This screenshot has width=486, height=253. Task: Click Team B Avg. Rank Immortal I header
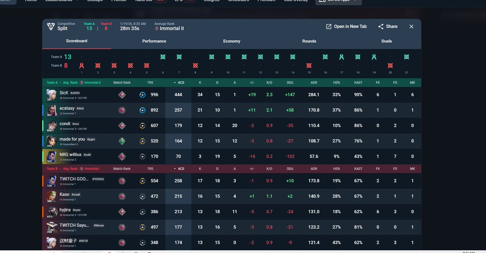click(73, 169)
